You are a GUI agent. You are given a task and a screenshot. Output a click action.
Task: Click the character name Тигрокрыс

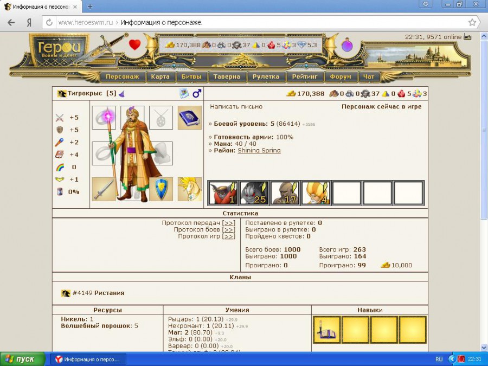(85, 93)
